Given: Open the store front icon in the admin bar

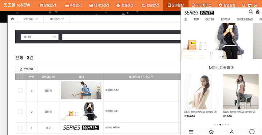Looking at the screenshot, I should pyautogui.click(x=250, y=5).
